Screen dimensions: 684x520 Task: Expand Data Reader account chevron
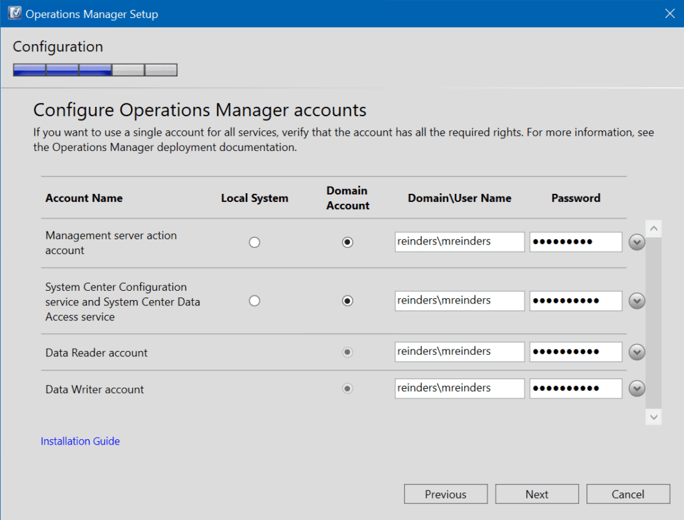click(x=637, y=352)
